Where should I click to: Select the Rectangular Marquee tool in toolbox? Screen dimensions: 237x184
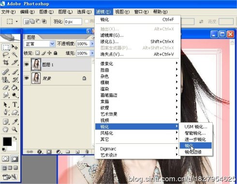(x=6, y=47)
